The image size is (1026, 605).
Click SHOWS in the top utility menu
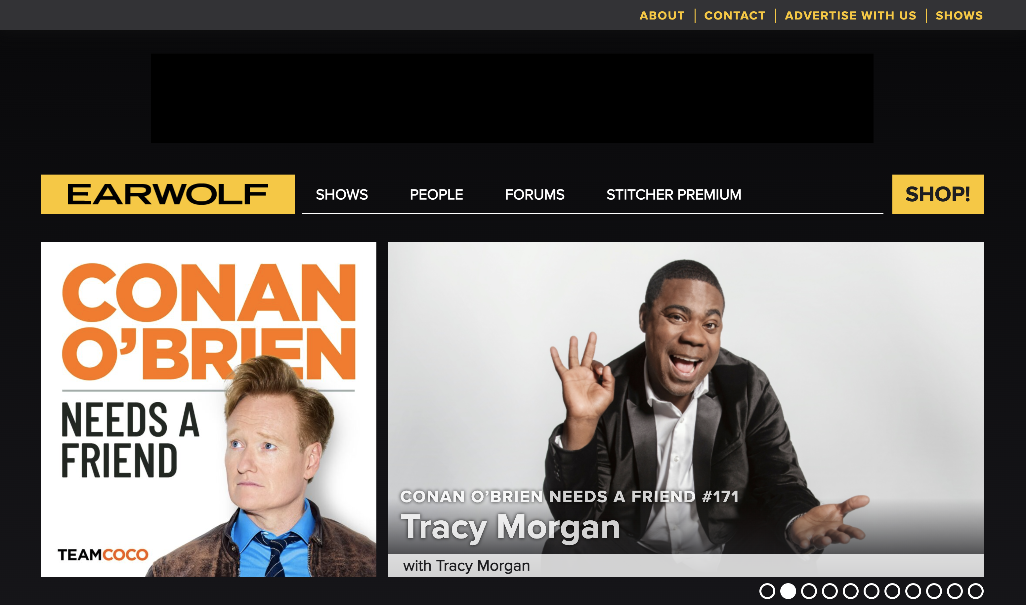pos(959,15)
